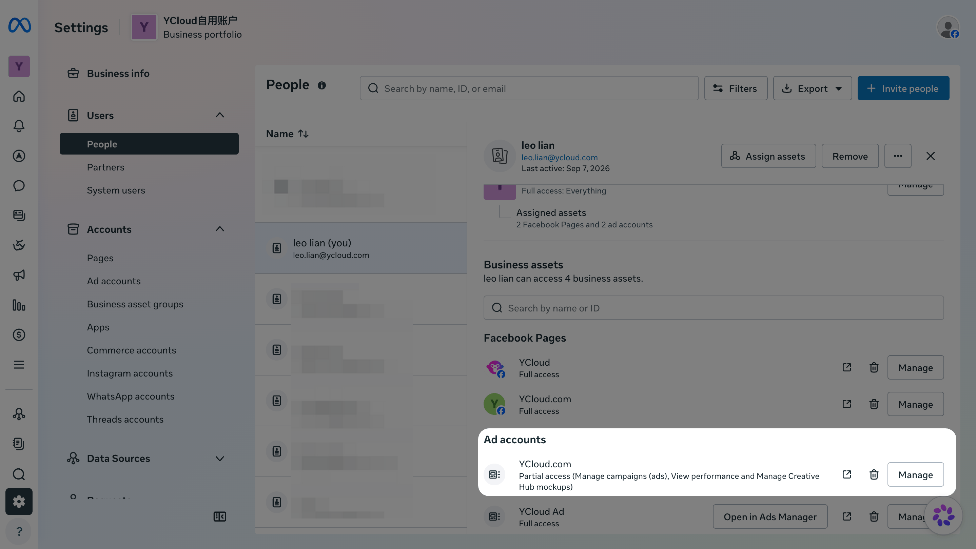Open WhatsApp accounts menu item

(x=131, y=396)
